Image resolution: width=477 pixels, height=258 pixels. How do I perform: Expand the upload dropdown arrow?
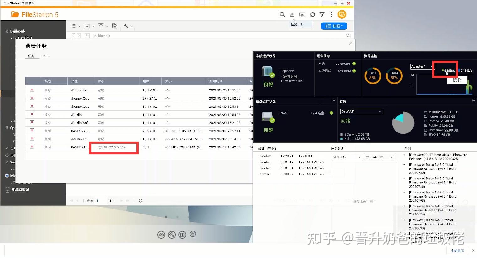coord(107,26)
